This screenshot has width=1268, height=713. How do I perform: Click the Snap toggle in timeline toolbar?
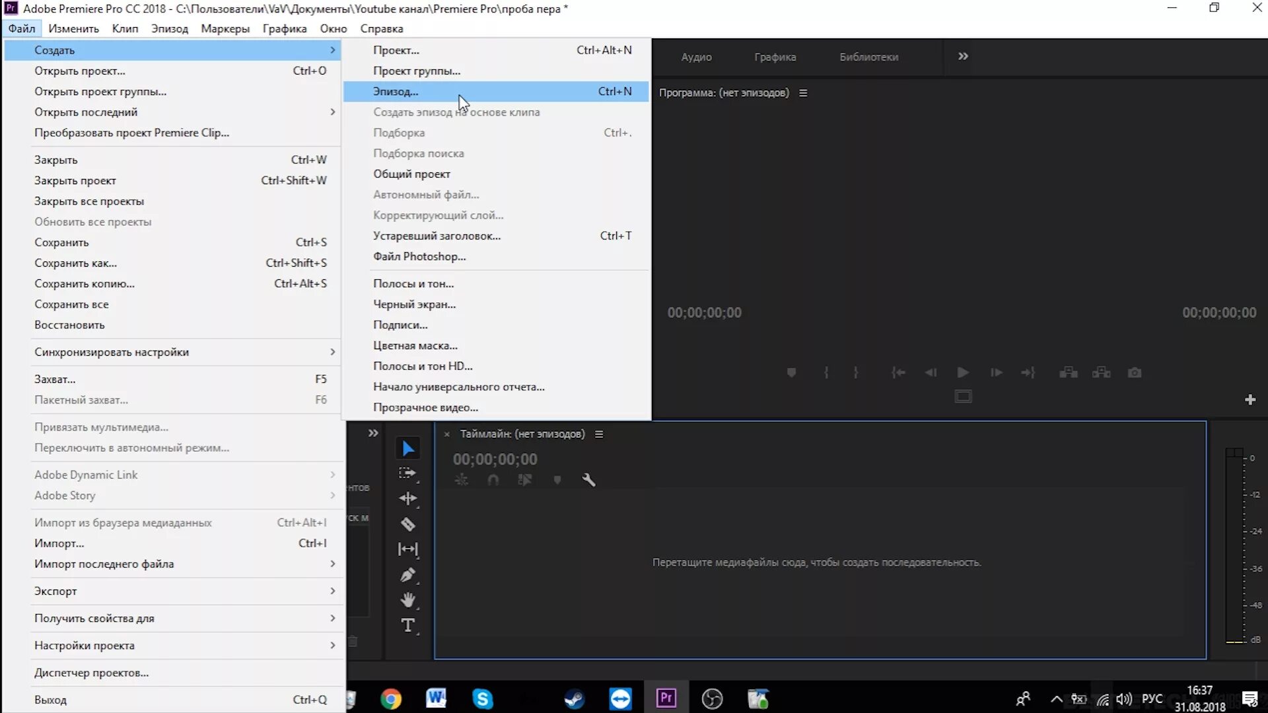[493, 480]
